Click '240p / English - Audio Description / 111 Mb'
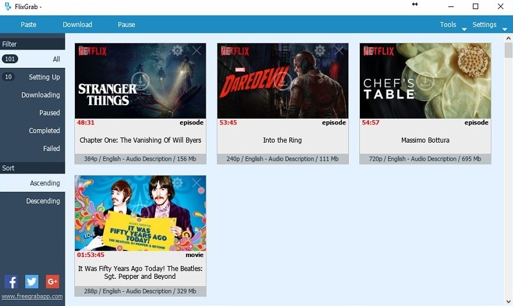Image resolution: width=513 pixels, height=306 pixels. click(283, 159)
